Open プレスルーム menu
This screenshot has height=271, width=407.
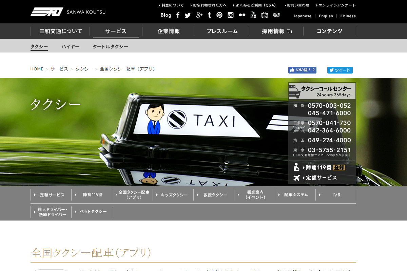coord(222,31)
